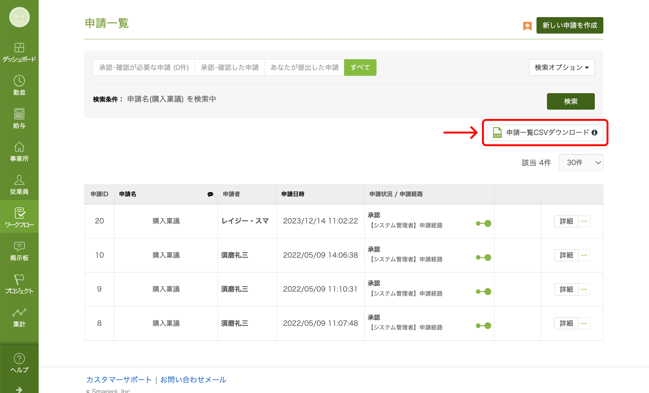Open the プロジェクト flag icon

(19, 280)
